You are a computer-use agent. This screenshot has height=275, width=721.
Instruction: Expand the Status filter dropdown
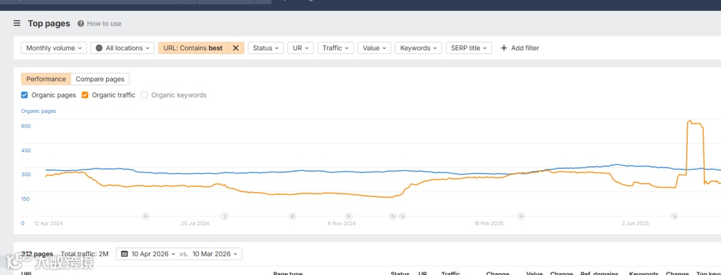[266, 48]
